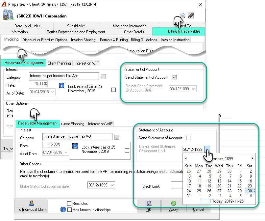Open the Formats & Printing sub-tab
Screen dimensions: 265x221
114,40
